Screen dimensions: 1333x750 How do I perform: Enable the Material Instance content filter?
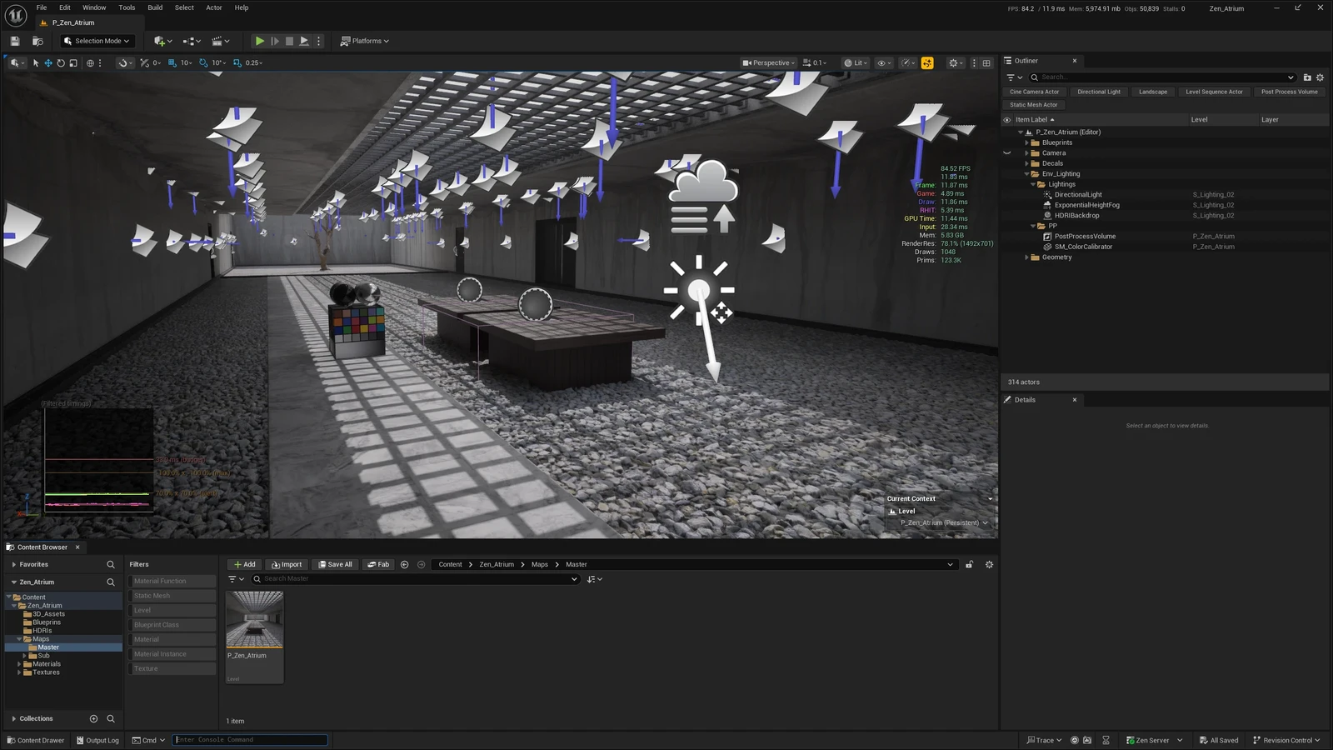pos(173,654)
